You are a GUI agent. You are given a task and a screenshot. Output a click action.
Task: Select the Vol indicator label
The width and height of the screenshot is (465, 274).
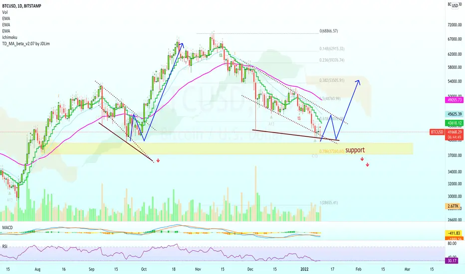[x=5, y=12]
